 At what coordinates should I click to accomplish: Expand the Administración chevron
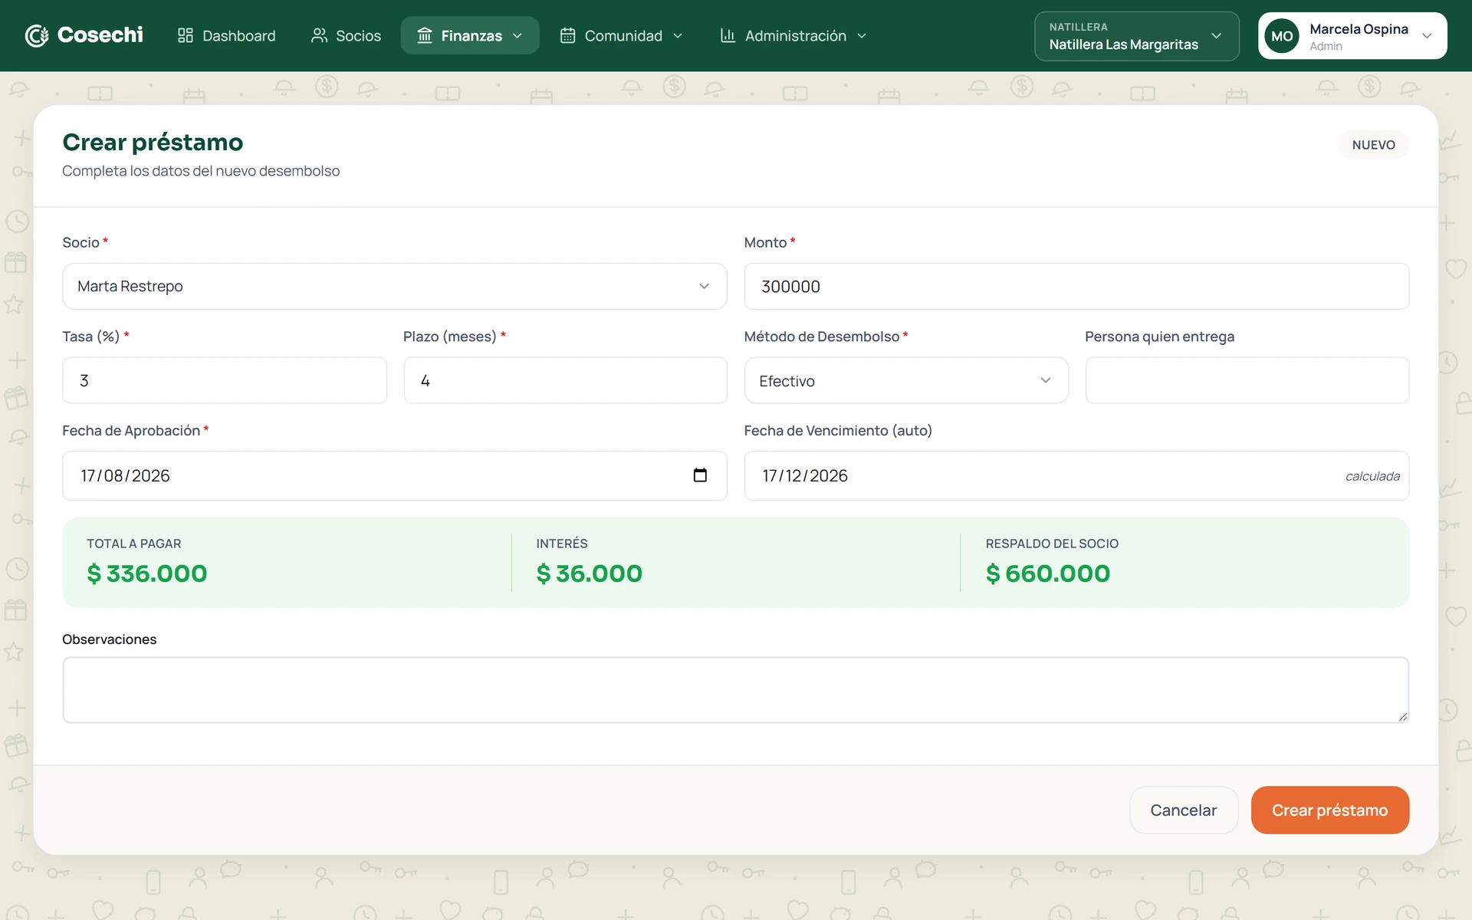point(862,36)
